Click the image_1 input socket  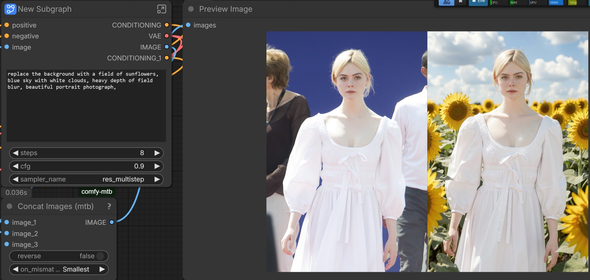click(7, 222)
